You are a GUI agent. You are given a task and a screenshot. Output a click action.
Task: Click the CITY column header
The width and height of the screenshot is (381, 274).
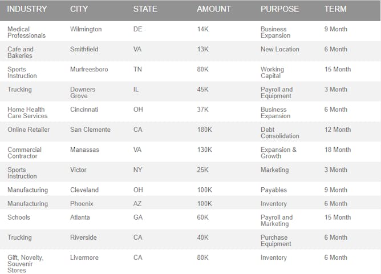[x=79, y=9]
